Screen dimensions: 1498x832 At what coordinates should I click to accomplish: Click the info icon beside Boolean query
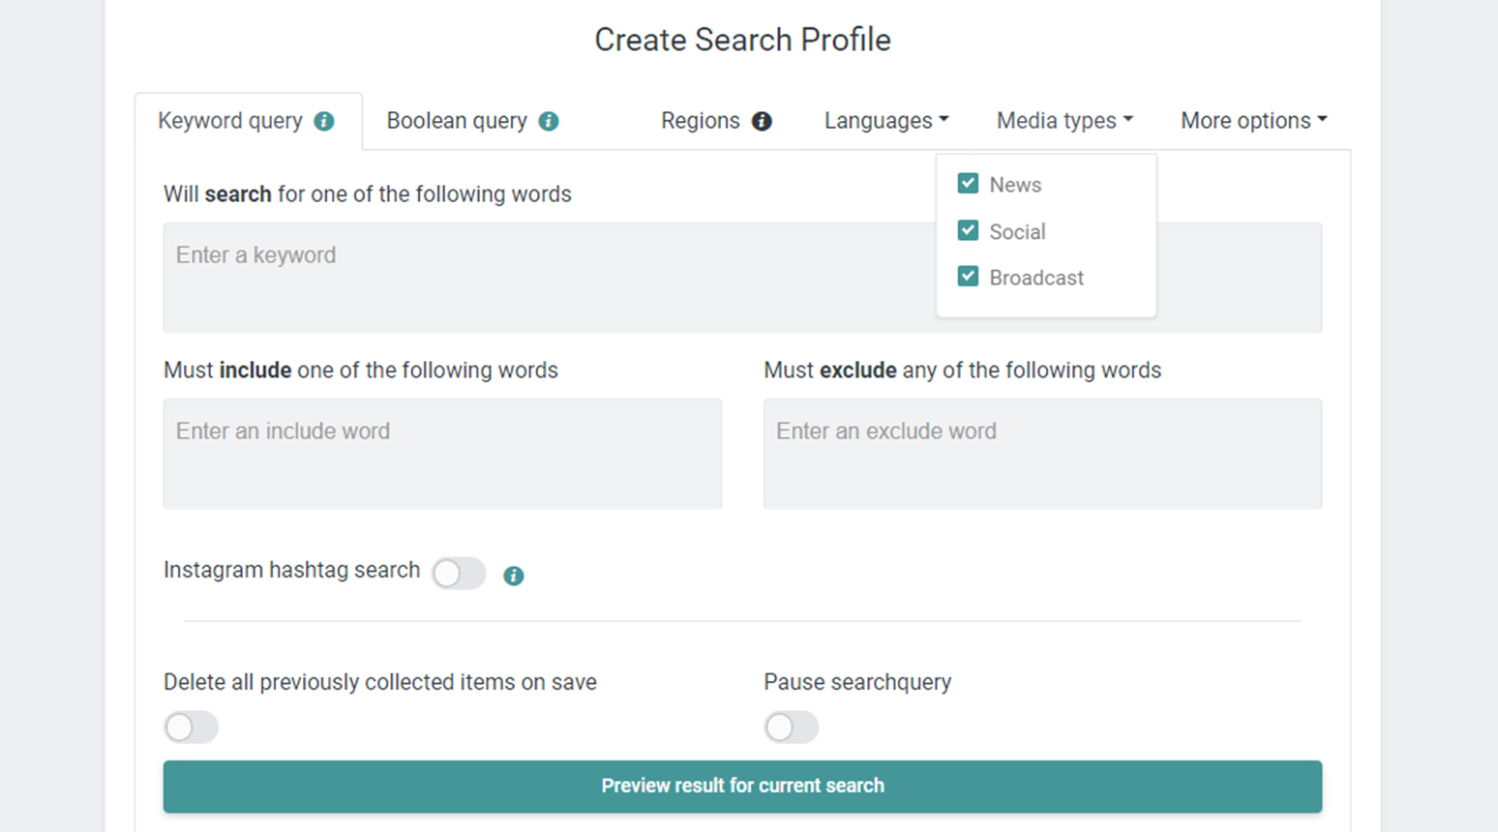click(x=549, y=121)
